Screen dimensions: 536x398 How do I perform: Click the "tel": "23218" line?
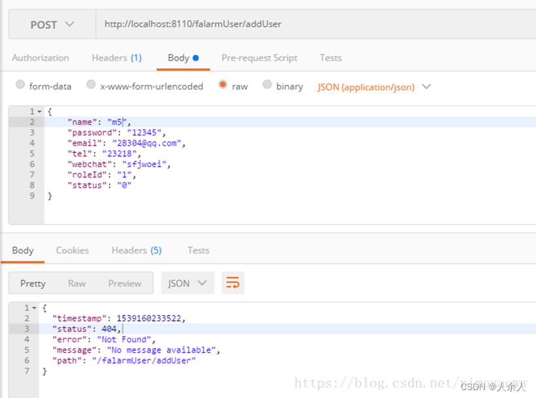(x=104, y=154)
